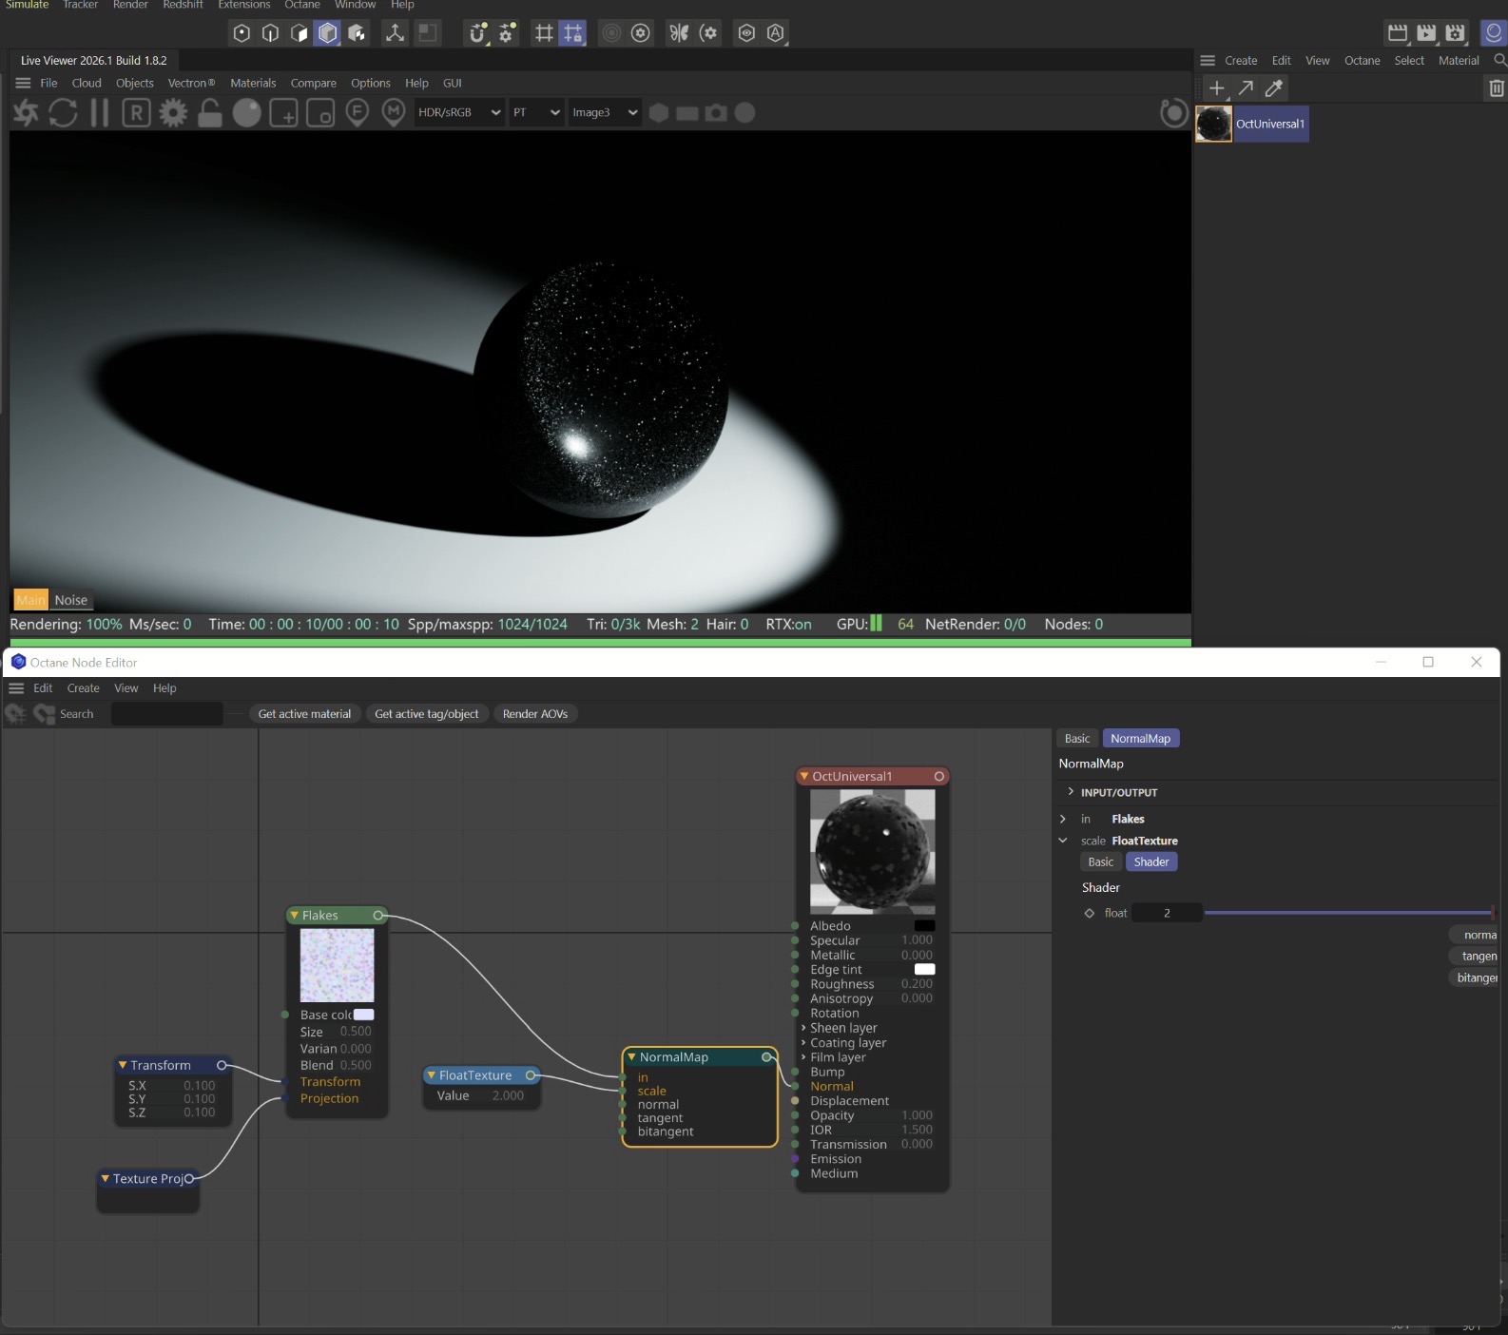
Task: Open Octane render settings gear
Action: click(x=173, y=113)
